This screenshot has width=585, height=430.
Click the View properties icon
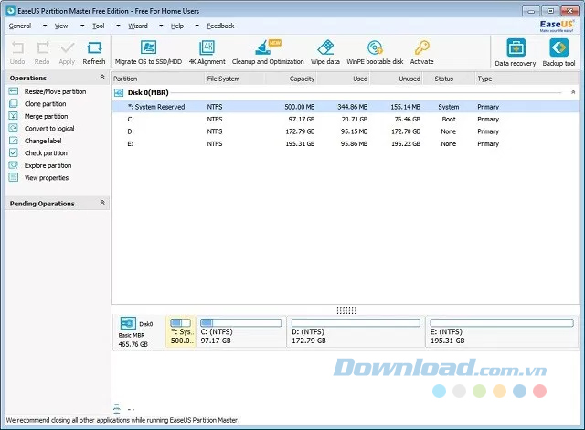(x=14, y=177)
